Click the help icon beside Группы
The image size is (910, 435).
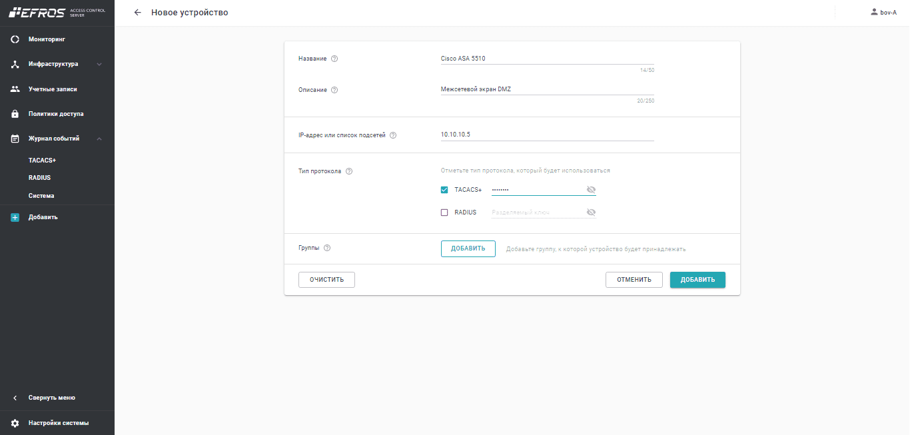coord(327,248)
